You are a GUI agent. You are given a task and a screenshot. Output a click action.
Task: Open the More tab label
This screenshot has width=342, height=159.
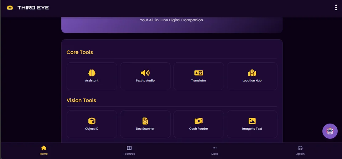coord(214,154)
